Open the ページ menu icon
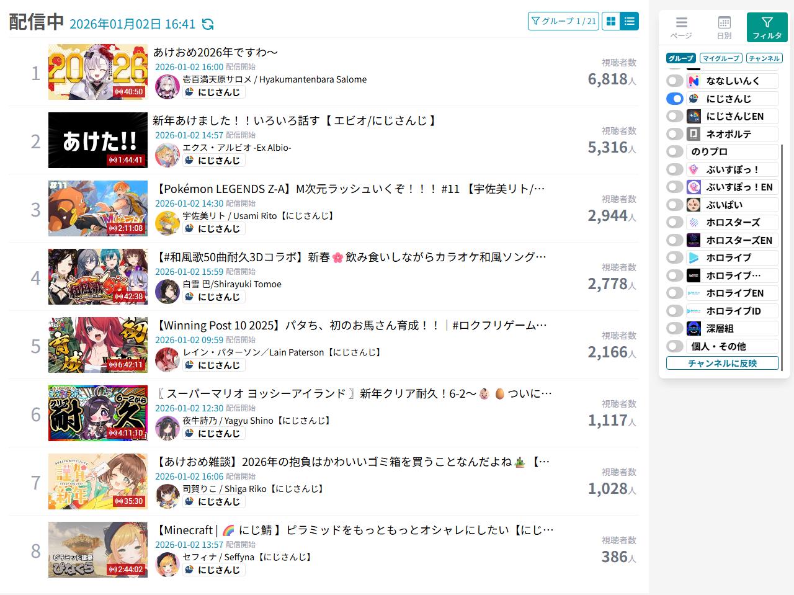Screen dimensions: 794x595 [x=681, y=27]
